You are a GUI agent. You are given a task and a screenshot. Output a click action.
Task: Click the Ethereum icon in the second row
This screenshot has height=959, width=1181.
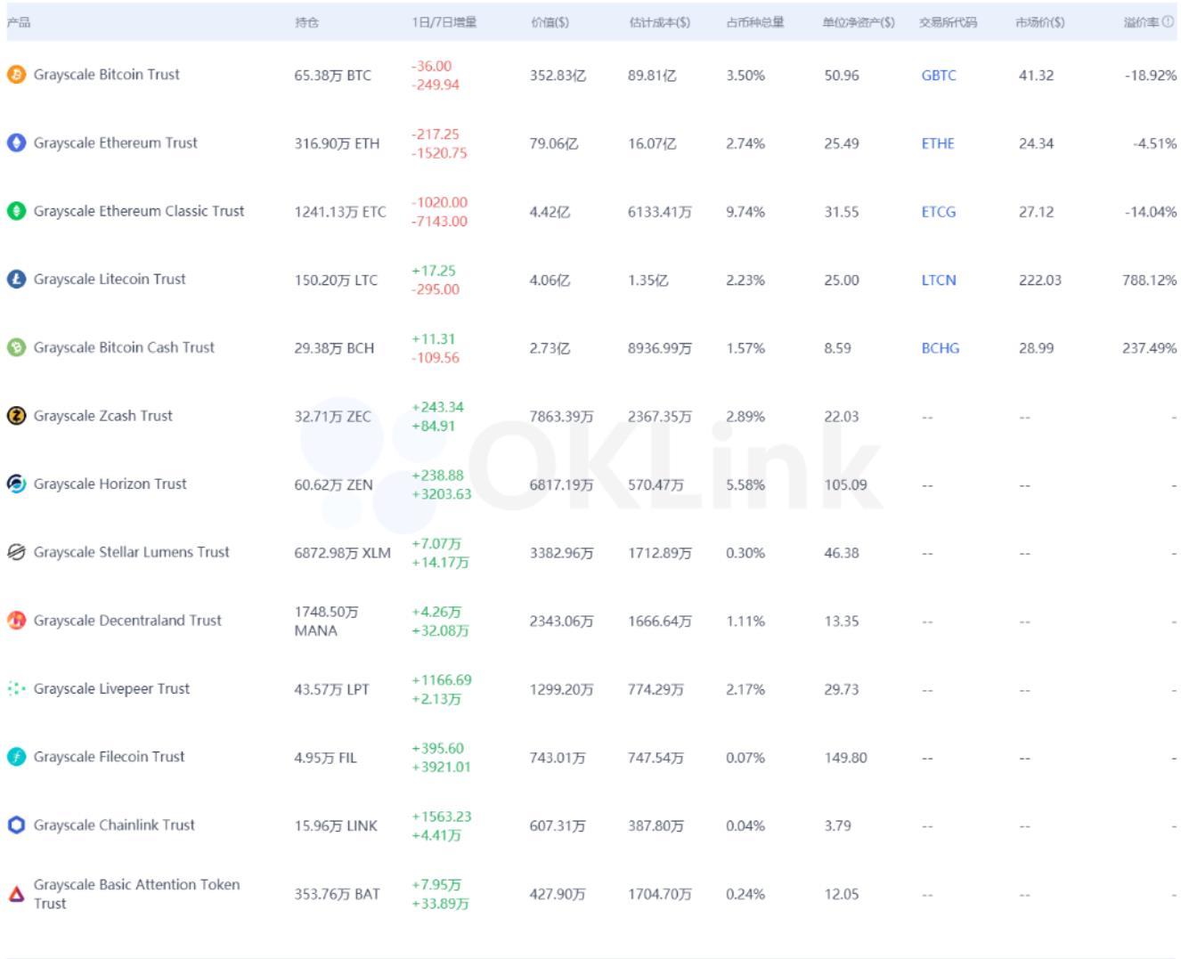click(x=16, y=142)
